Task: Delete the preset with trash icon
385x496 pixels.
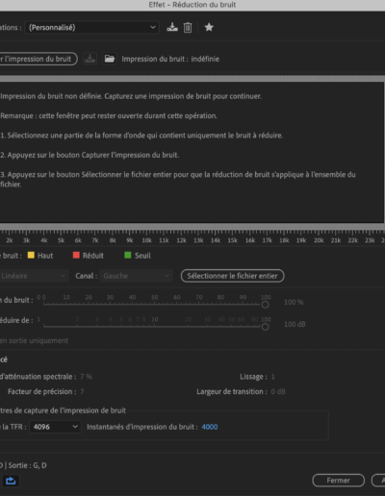Action: [x=188, y=28]
